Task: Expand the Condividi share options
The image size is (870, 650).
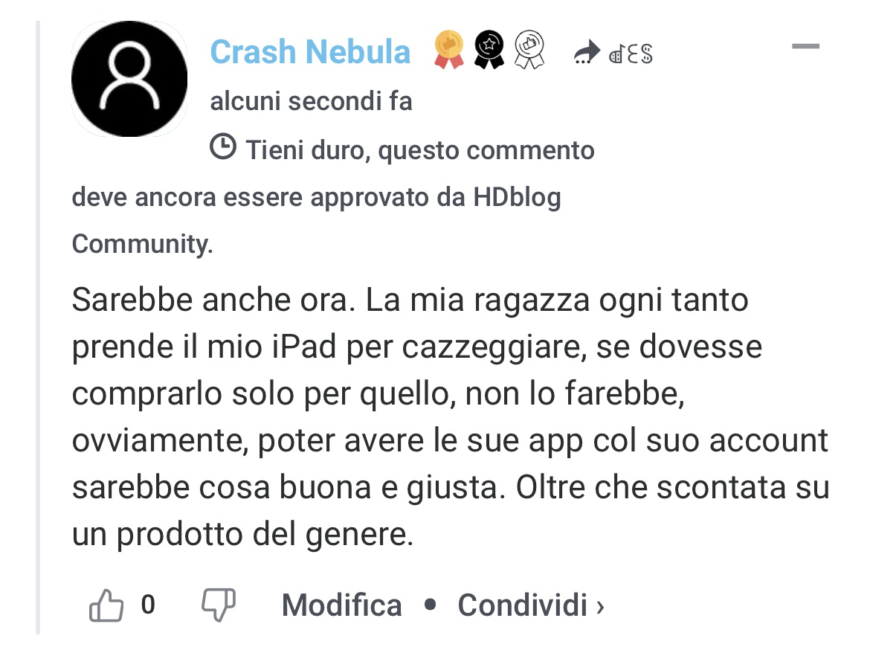Action: point(530,605)
